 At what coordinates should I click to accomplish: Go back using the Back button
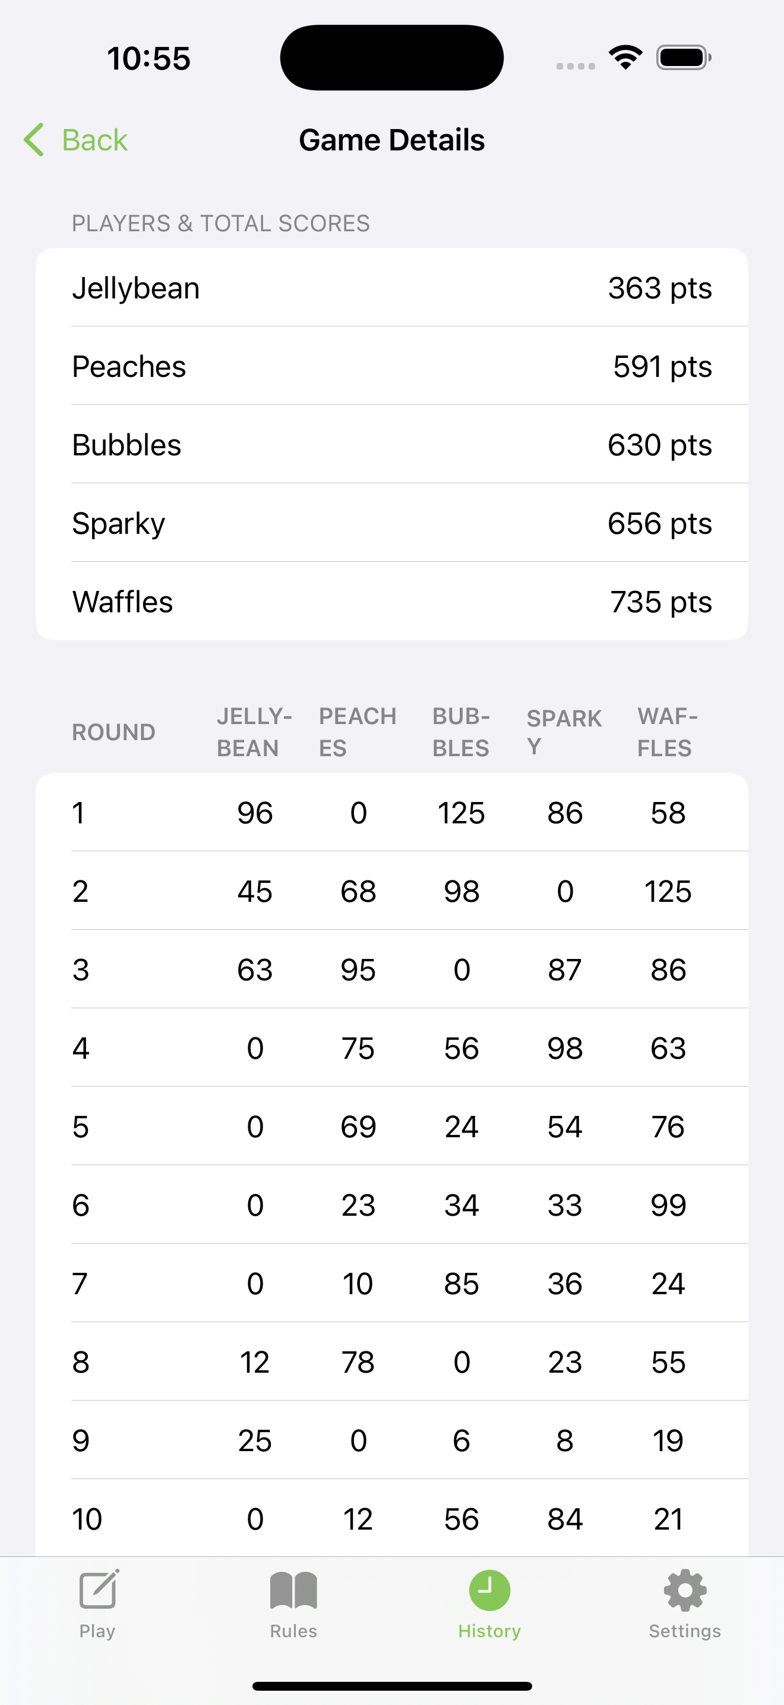click(75, 140)
